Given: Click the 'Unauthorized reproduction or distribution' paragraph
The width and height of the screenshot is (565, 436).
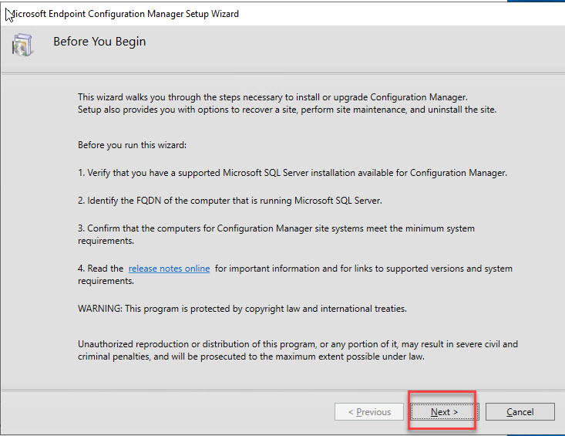Looking at the screenshot, I should 298,344.
